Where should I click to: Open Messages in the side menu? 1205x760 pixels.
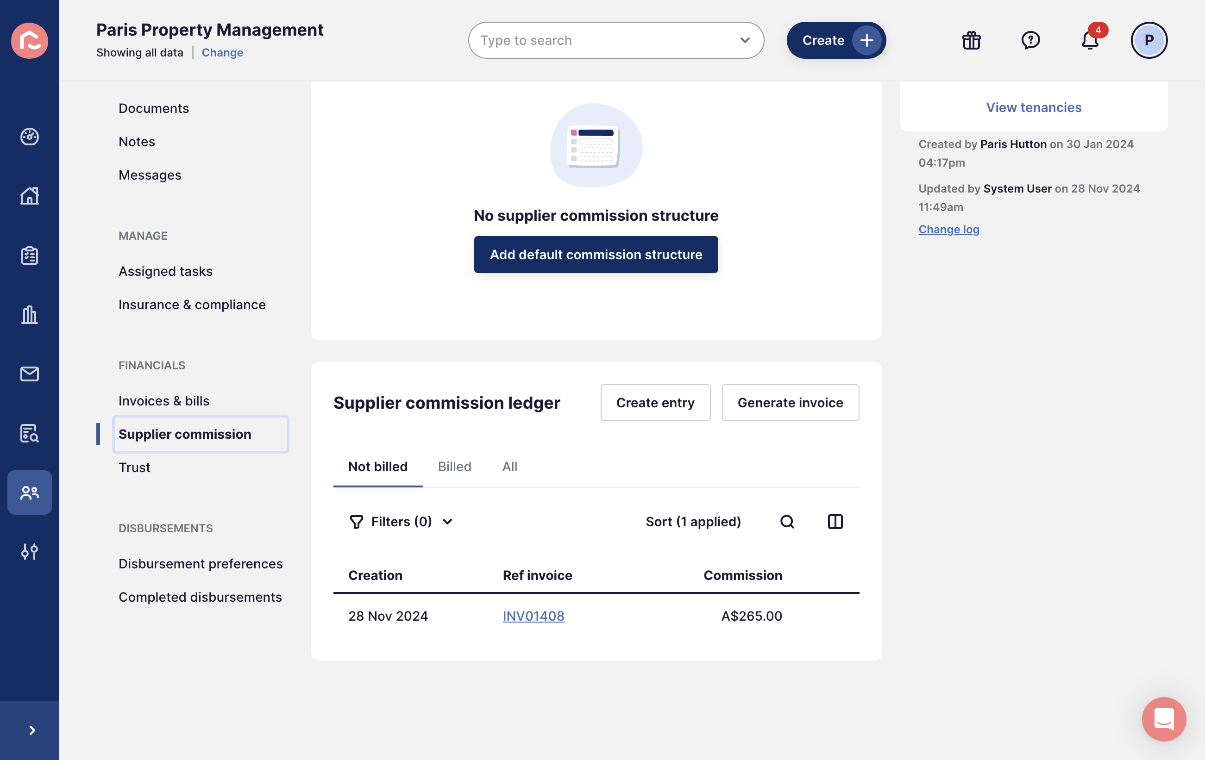point(150,175)
